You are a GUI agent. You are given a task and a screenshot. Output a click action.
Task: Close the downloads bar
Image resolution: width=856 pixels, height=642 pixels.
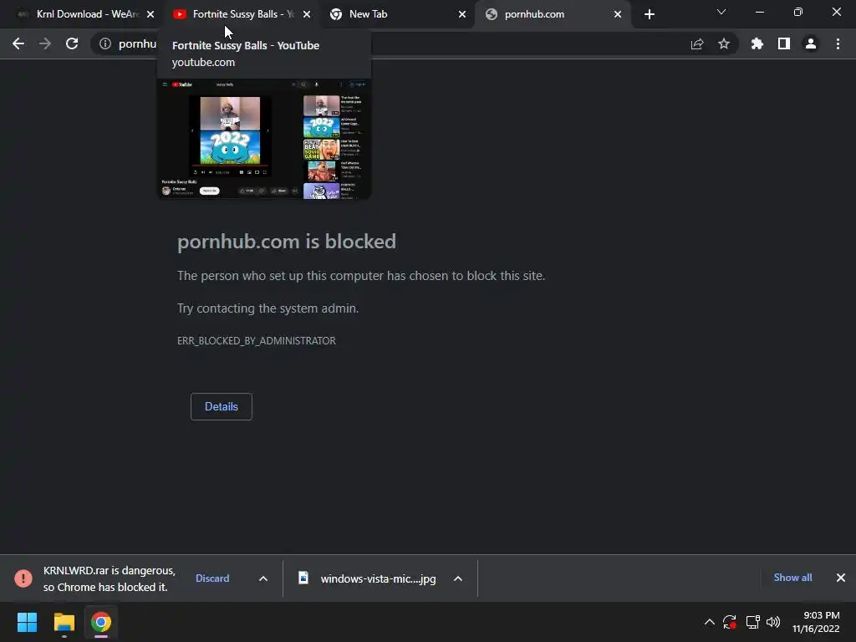click(x=841, y=578)
